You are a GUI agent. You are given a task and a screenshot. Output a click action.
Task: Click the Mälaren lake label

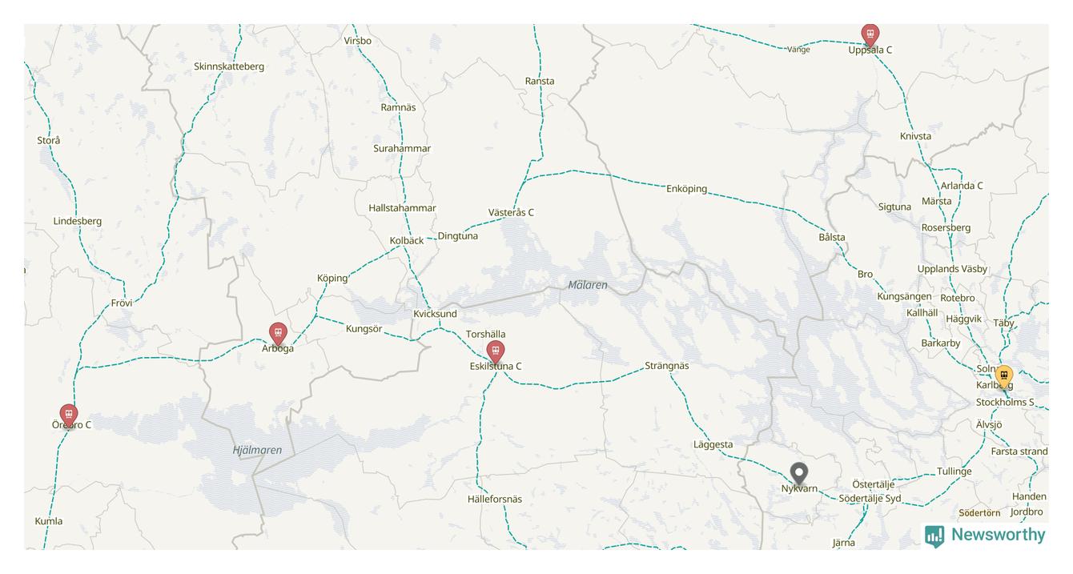588,285
